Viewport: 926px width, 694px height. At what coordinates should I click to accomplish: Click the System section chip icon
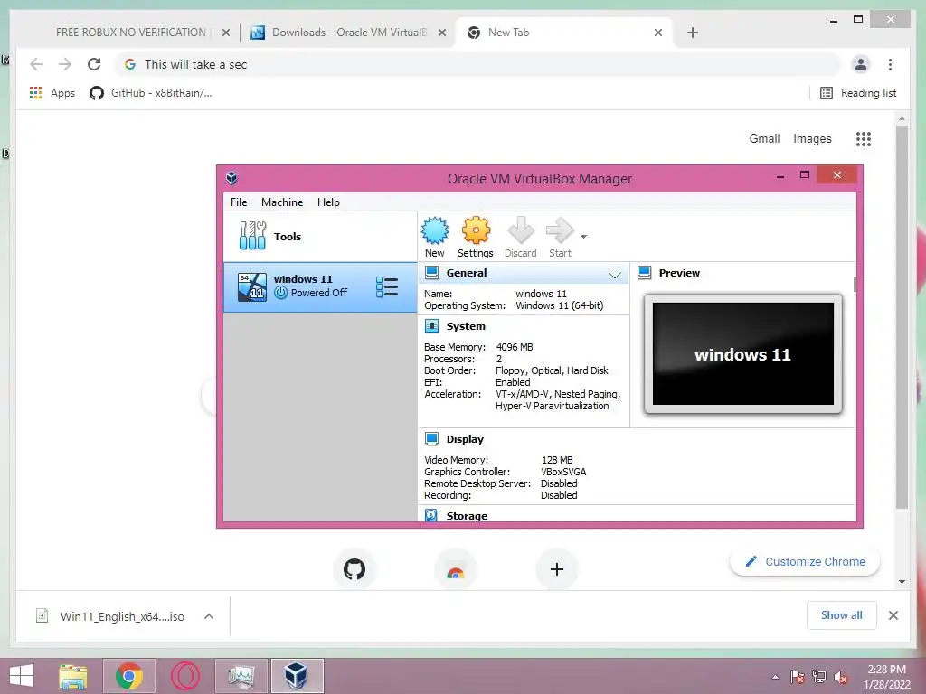pyautogui.click(x=431, y=326)
